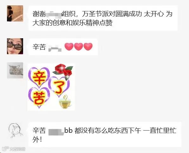Click the tea cup on sticker
The width and height of the screenshot is (189, 153).
click(x=65, y=102)
